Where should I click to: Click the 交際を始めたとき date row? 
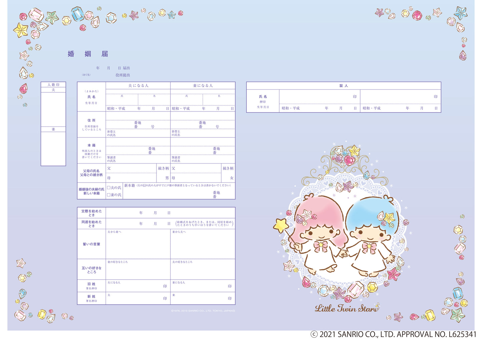[x=170, y=213]
